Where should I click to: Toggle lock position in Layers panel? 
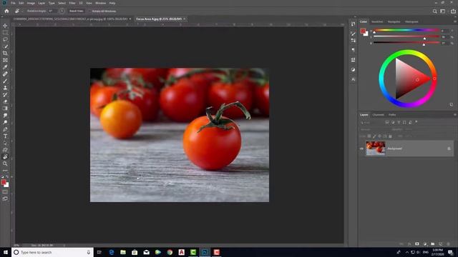(380, 136)
